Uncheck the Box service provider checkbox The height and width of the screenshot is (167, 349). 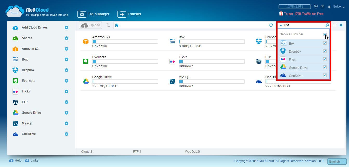click(x=325, y=43)
